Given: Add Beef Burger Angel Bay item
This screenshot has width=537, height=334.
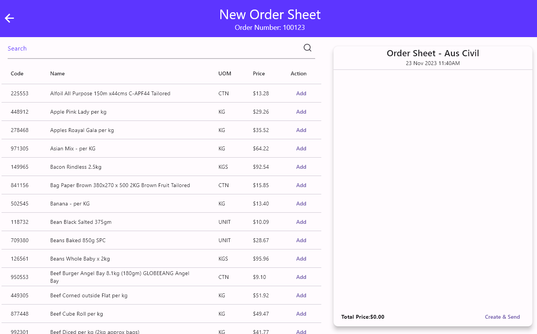Looking at the screenshot, I should pyautogui.click(x=301, y=277).
